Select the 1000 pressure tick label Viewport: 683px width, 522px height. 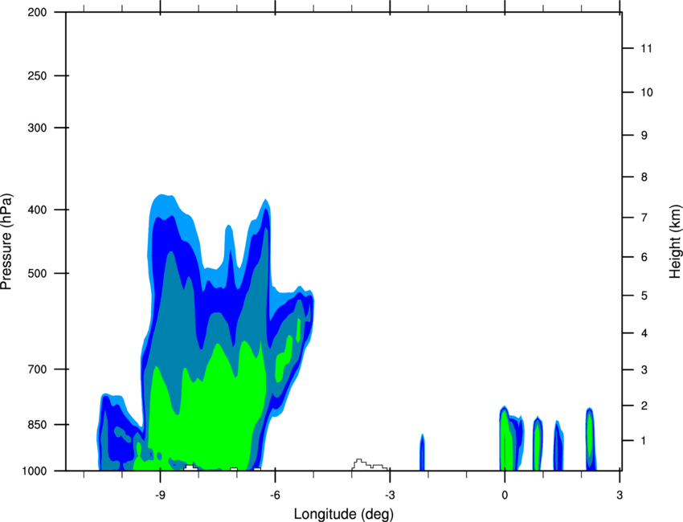(35, 471)
